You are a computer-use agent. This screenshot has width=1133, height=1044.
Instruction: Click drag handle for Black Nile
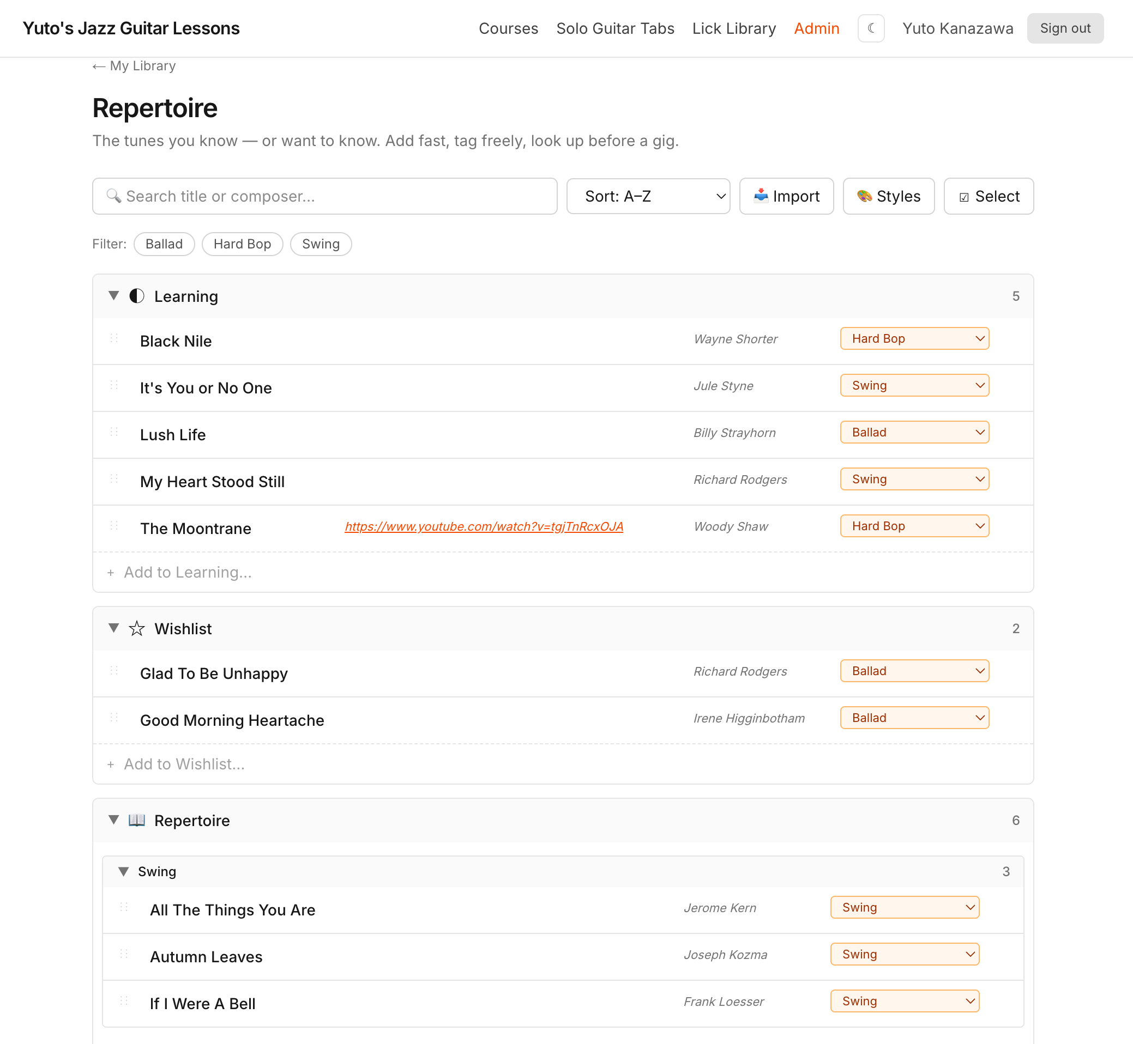pos(114,338)
